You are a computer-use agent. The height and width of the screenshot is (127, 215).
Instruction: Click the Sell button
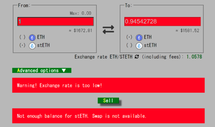pos(108,100)
